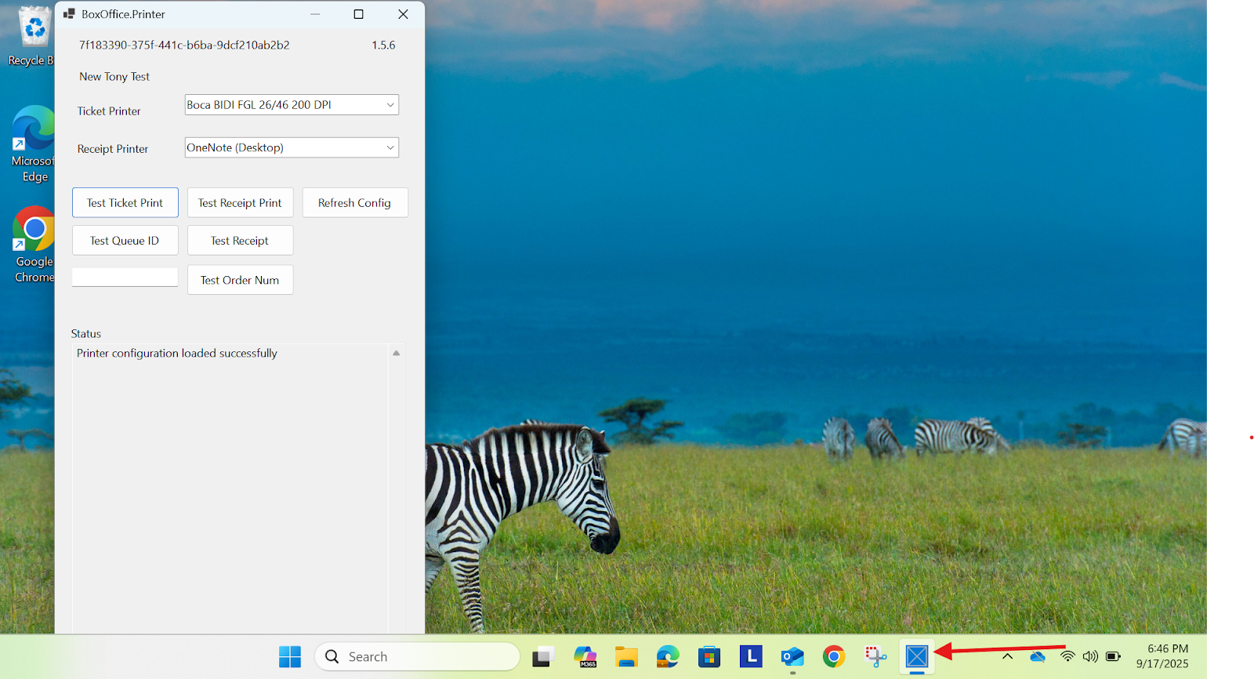Screen dimensions: 1254x679
Task: Show hidden system tray icons
Action: click(x=1008, y=656)
